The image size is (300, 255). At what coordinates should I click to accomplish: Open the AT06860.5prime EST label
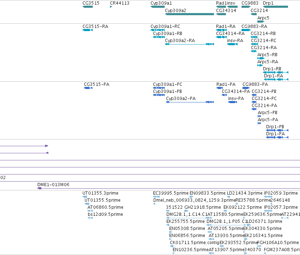[105, 207]
